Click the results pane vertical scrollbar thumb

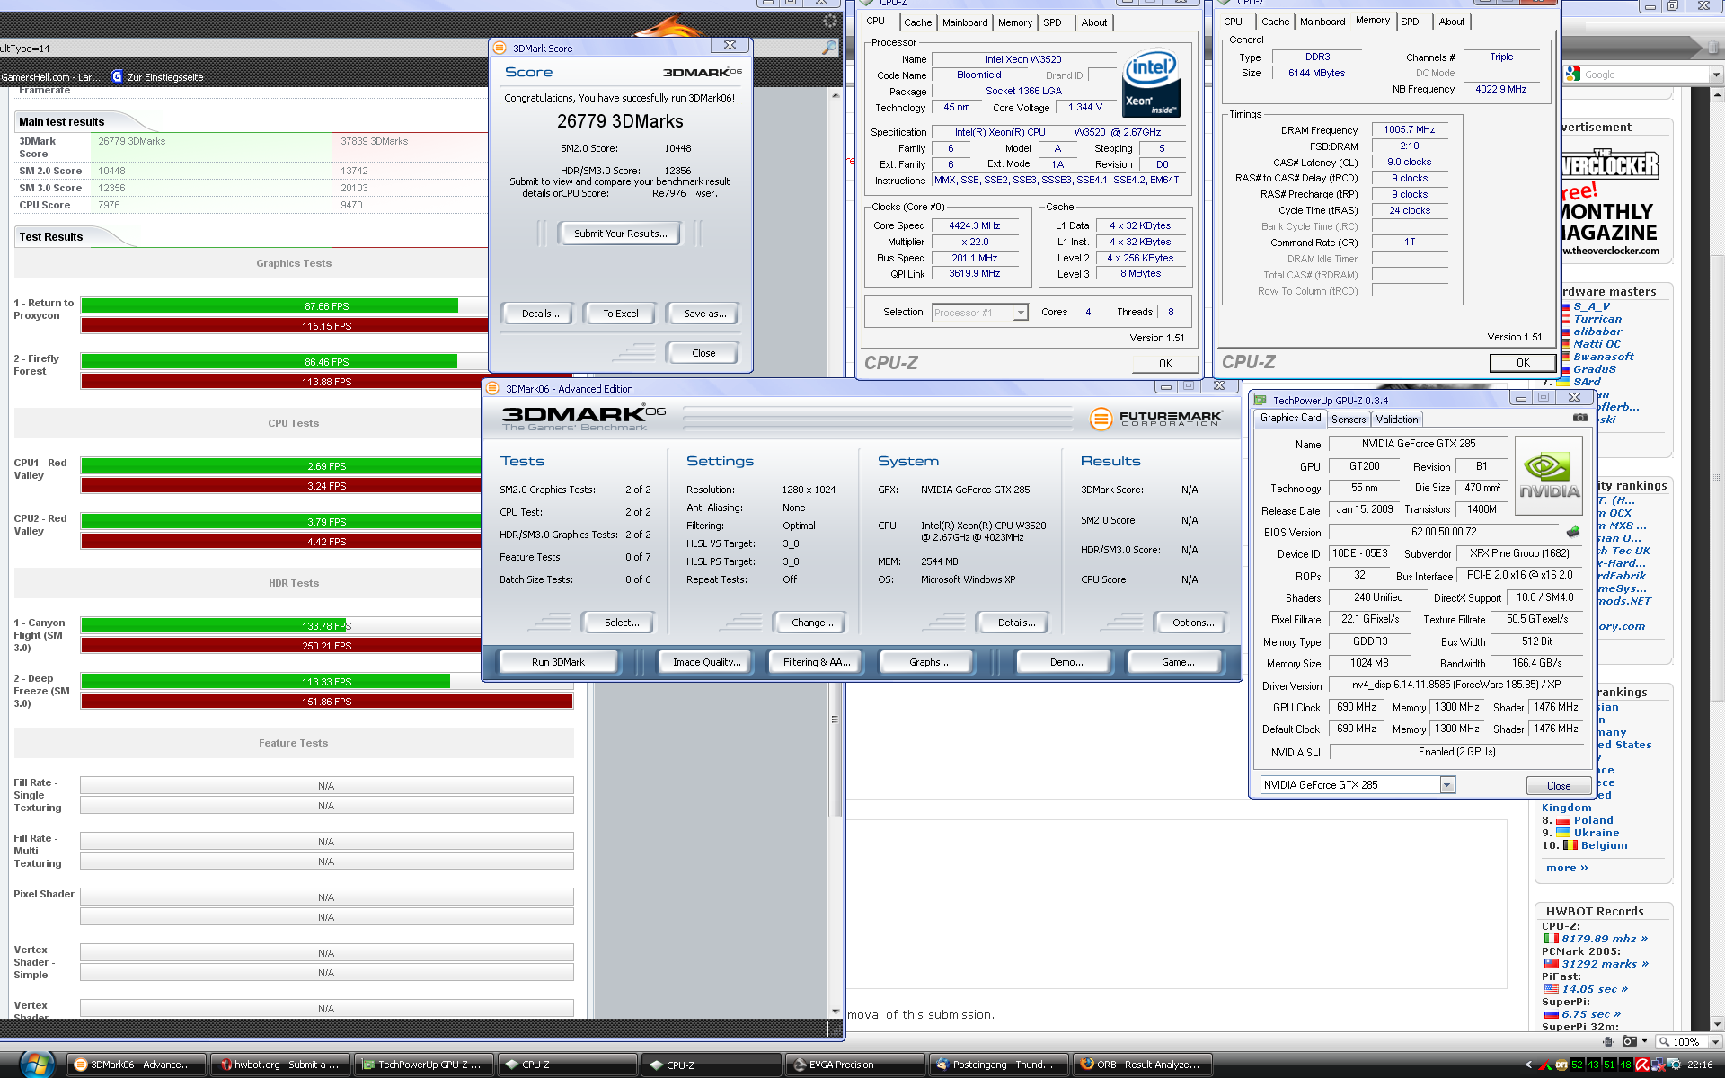click(835, 719)
